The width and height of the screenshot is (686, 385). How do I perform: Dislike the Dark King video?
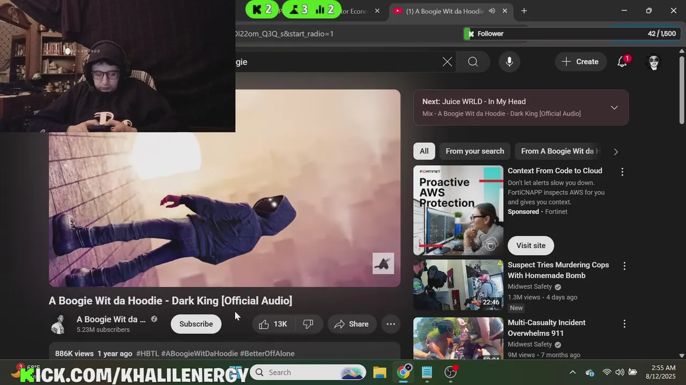[308, 324]
